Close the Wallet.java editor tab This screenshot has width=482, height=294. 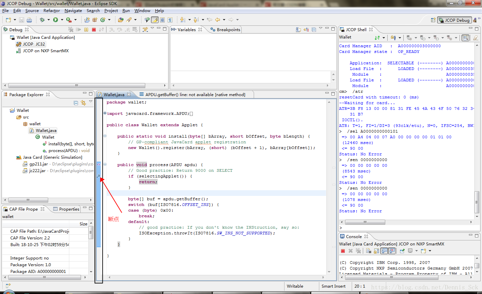tap(129, 95)
